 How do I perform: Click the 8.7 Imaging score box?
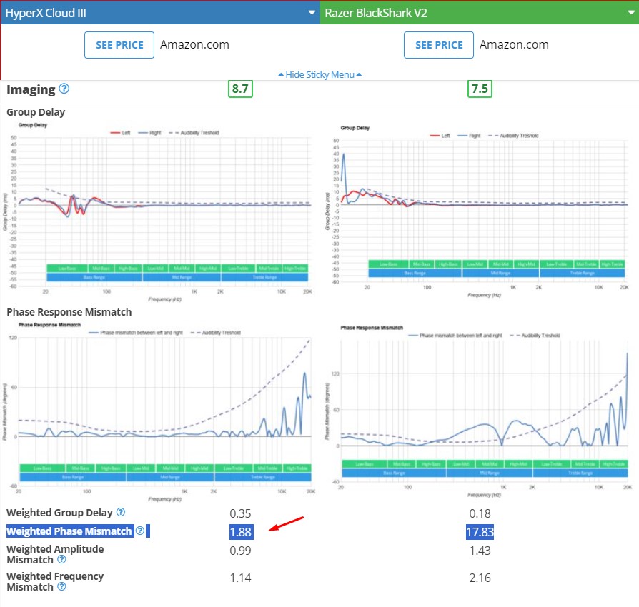(x=240, y=89)
